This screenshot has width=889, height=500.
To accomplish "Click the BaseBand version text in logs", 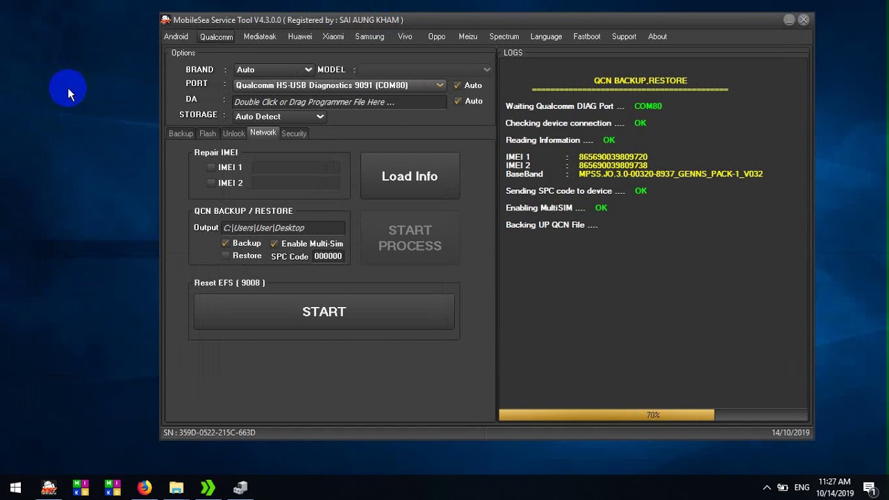I will [x=670, y=174].
